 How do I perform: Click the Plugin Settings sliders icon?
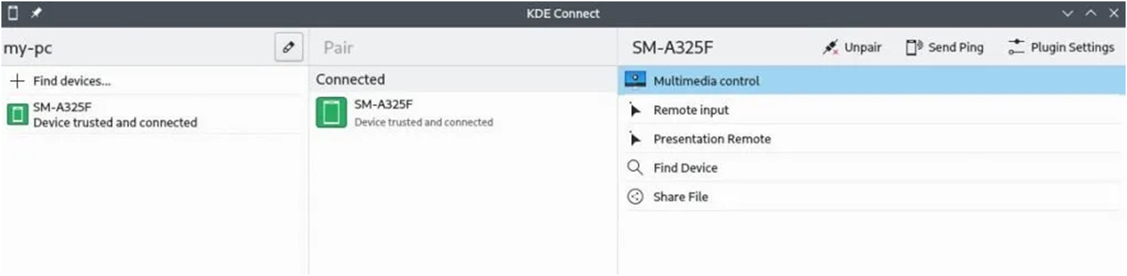coord(1016,48)
